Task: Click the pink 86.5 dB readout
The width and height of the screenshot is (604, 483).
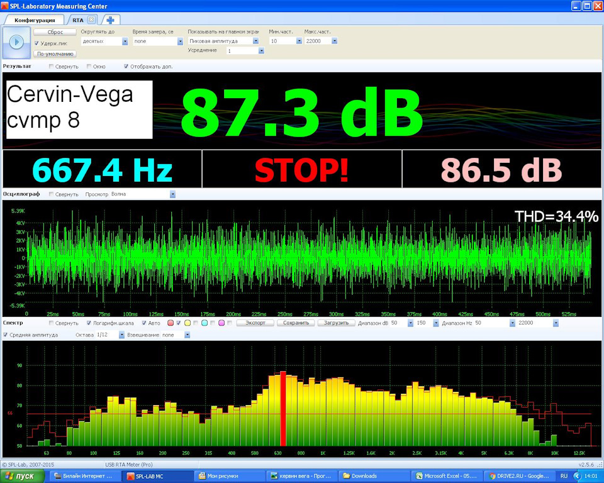Action: [501, 169]
